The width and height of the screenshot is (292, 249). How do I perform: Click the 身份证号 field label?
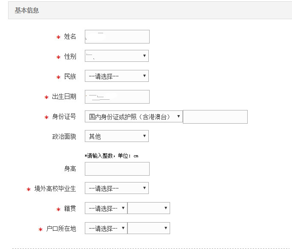tap(64, 116)
